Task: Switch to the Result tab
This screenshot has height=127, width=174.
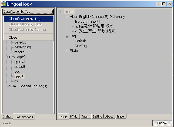Action: click(x=63, y=117)
